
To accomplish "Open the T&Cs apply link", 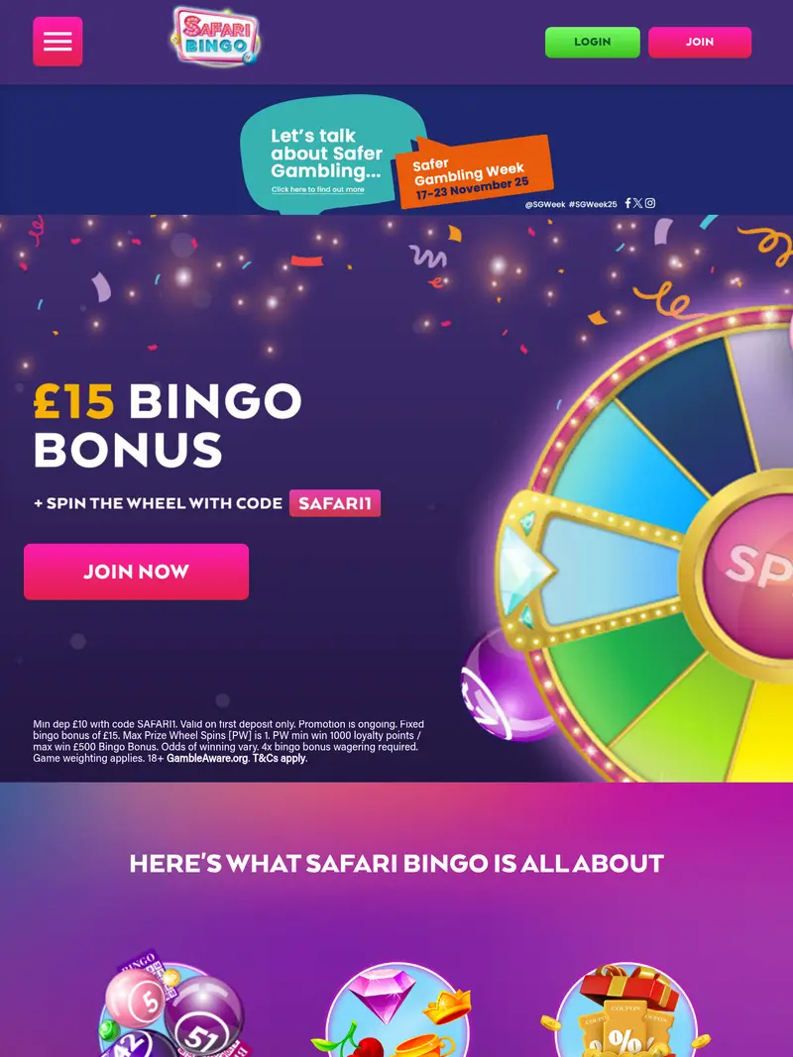I will pyautogui.click(x=281, y=757).
